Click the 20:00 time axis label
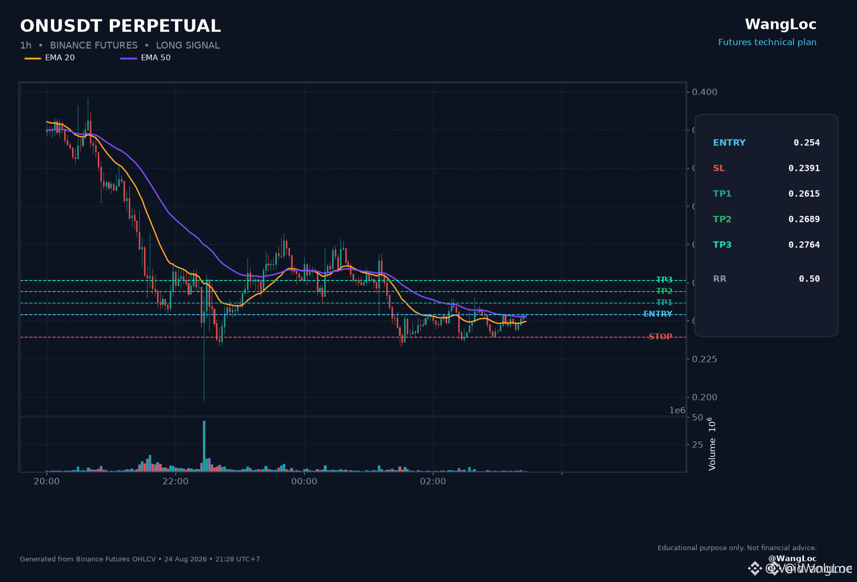 (x=47, y=481)
